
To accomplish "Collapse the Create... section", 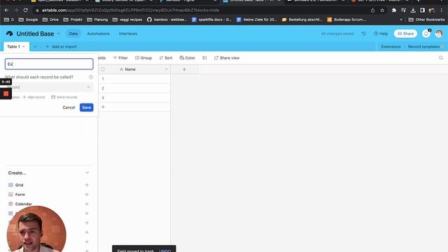I will (87, 173).
